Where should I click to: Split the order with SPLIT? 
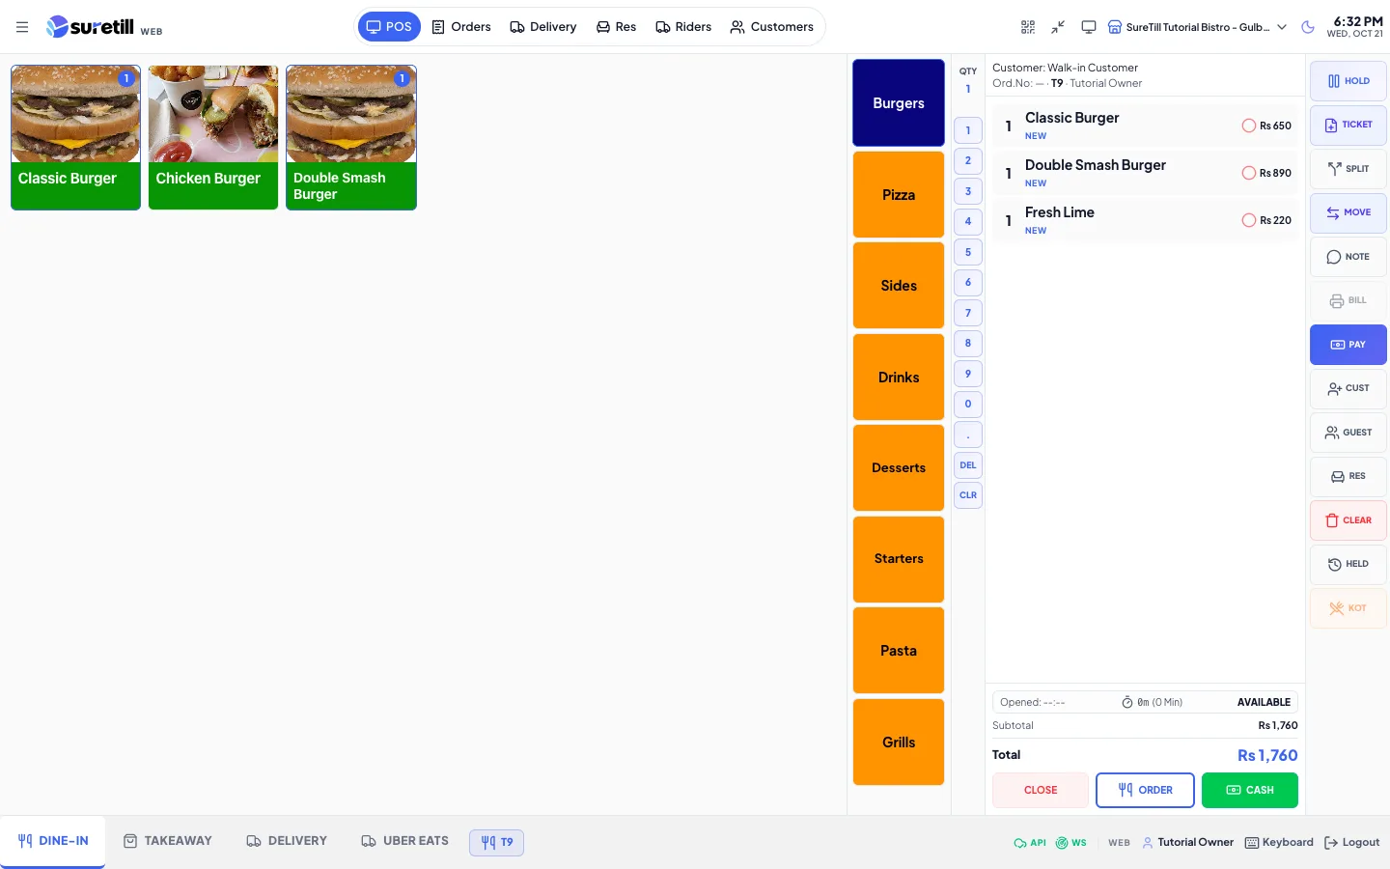[1348, 169]
